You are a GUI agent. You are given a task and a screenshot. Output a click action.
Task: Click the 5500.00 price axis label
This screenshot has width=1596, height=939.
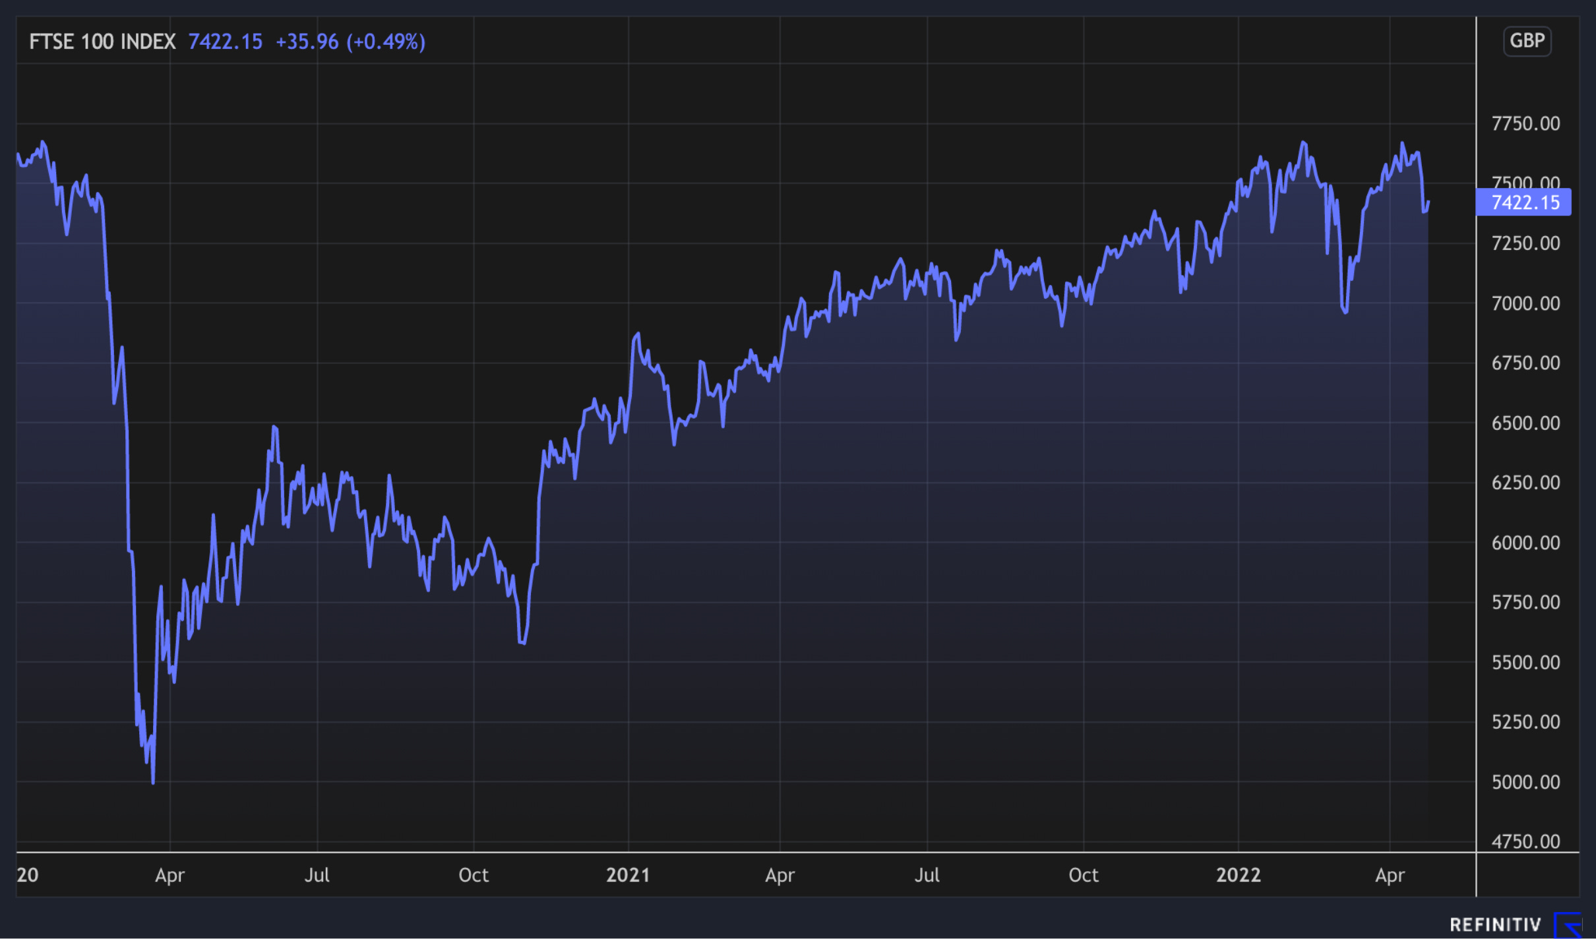(1525, 662)
